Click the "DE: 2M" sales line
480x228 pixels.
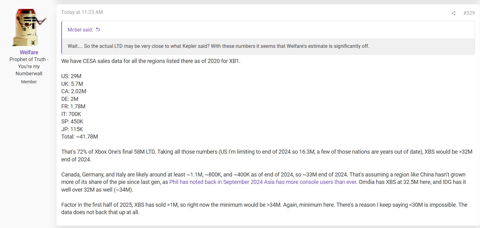[70, 99]
